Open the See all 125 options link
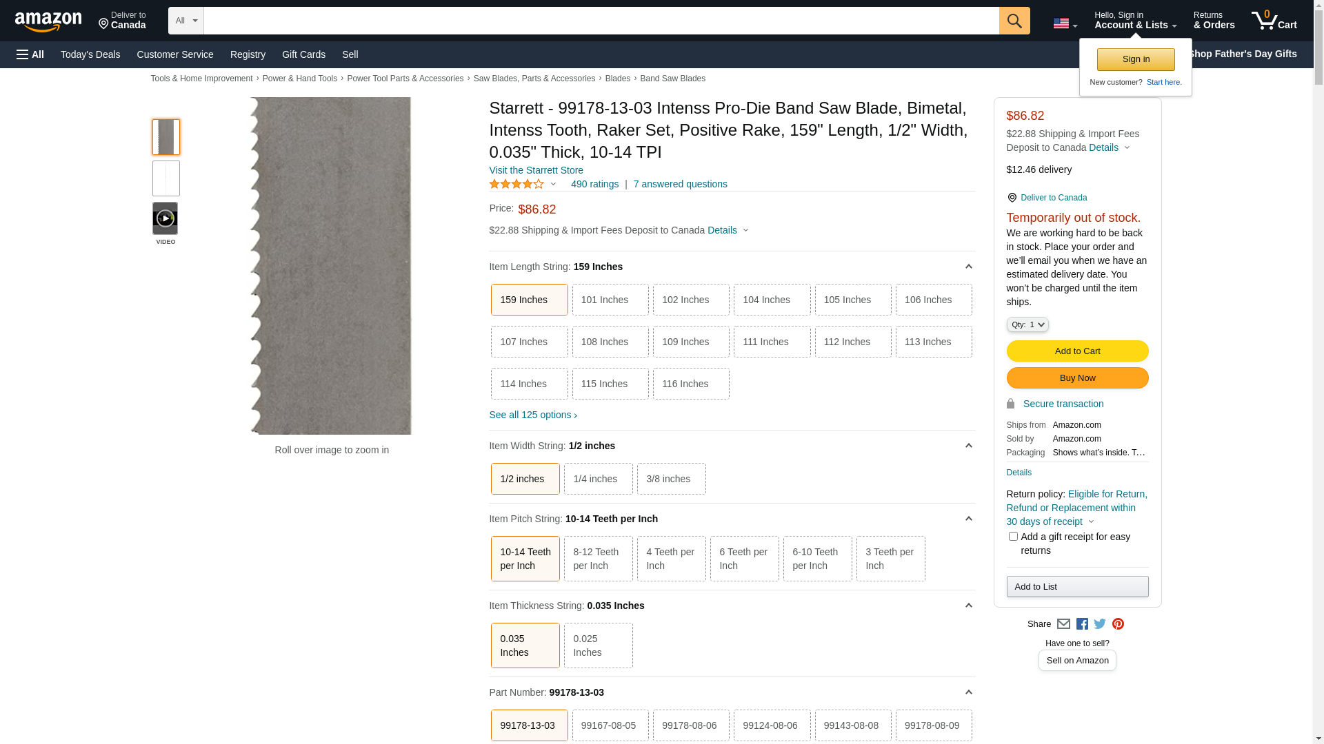Screen dimensions: 1324x744 [x=532, y=415]
